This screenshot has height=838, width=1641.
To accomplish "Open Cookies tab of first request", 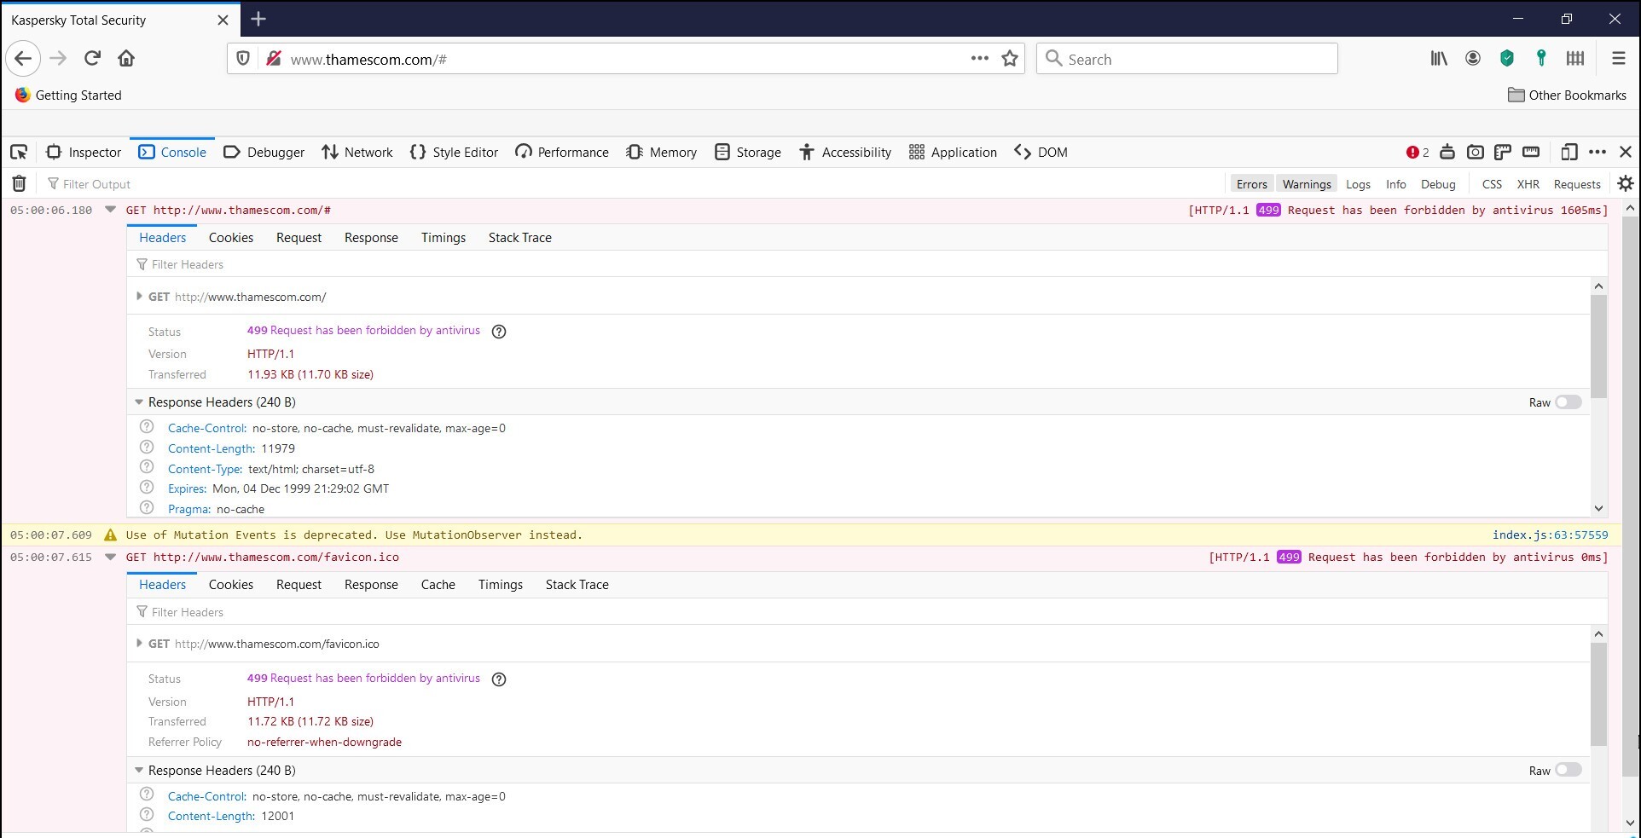I will 231,238.
